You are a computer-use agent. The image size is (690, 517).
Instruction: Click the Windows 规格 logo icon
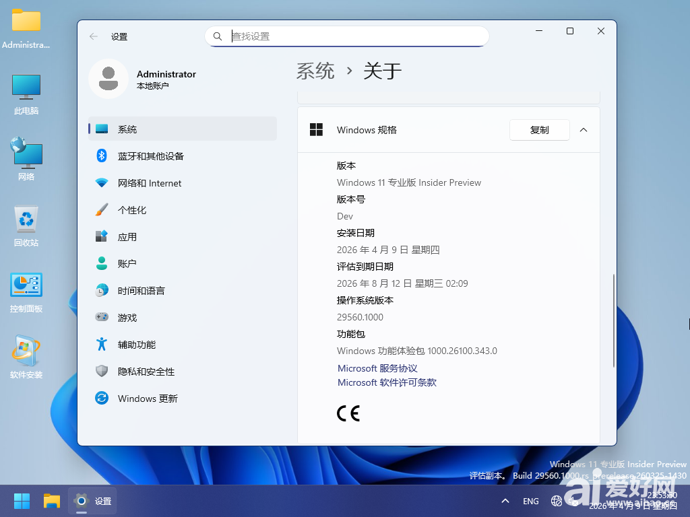point(316,130)
